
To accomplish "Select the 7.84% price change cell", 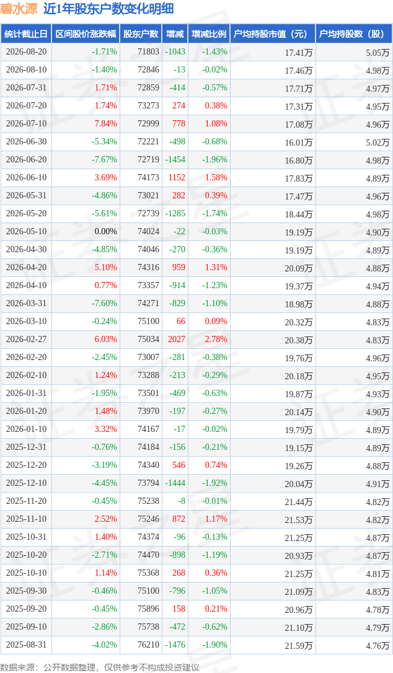I will tap(105, 123).
